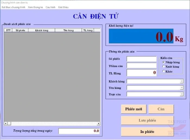
Task: Select the Nhập hàng radio button
Action: click(x=163, y=62)
